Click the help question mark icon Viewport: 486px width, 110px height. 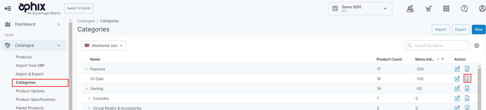[464, 9]
